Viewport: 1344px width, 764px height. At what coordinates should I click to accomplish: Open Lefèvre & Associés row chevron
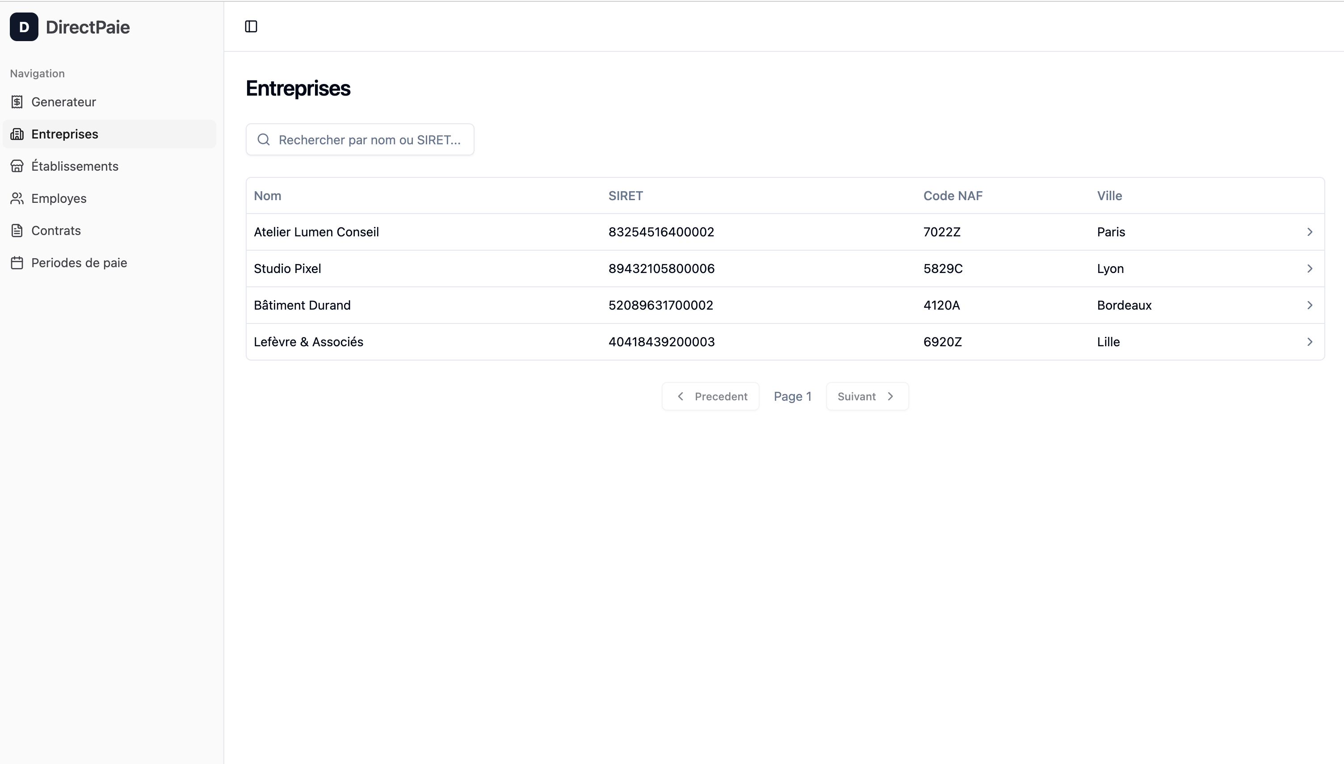(1310, 342)
